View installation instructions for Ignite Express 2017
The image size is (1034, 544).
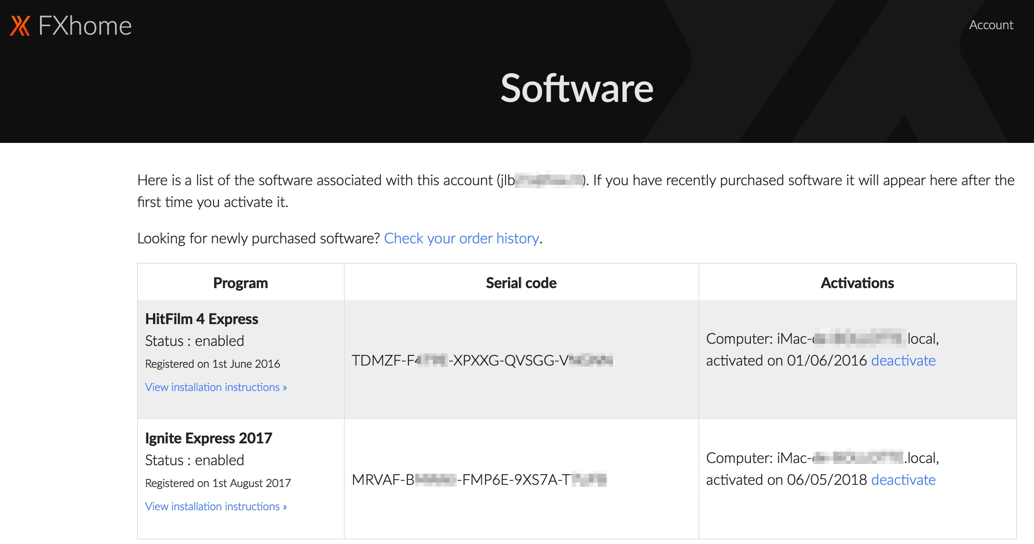[216, 506]
